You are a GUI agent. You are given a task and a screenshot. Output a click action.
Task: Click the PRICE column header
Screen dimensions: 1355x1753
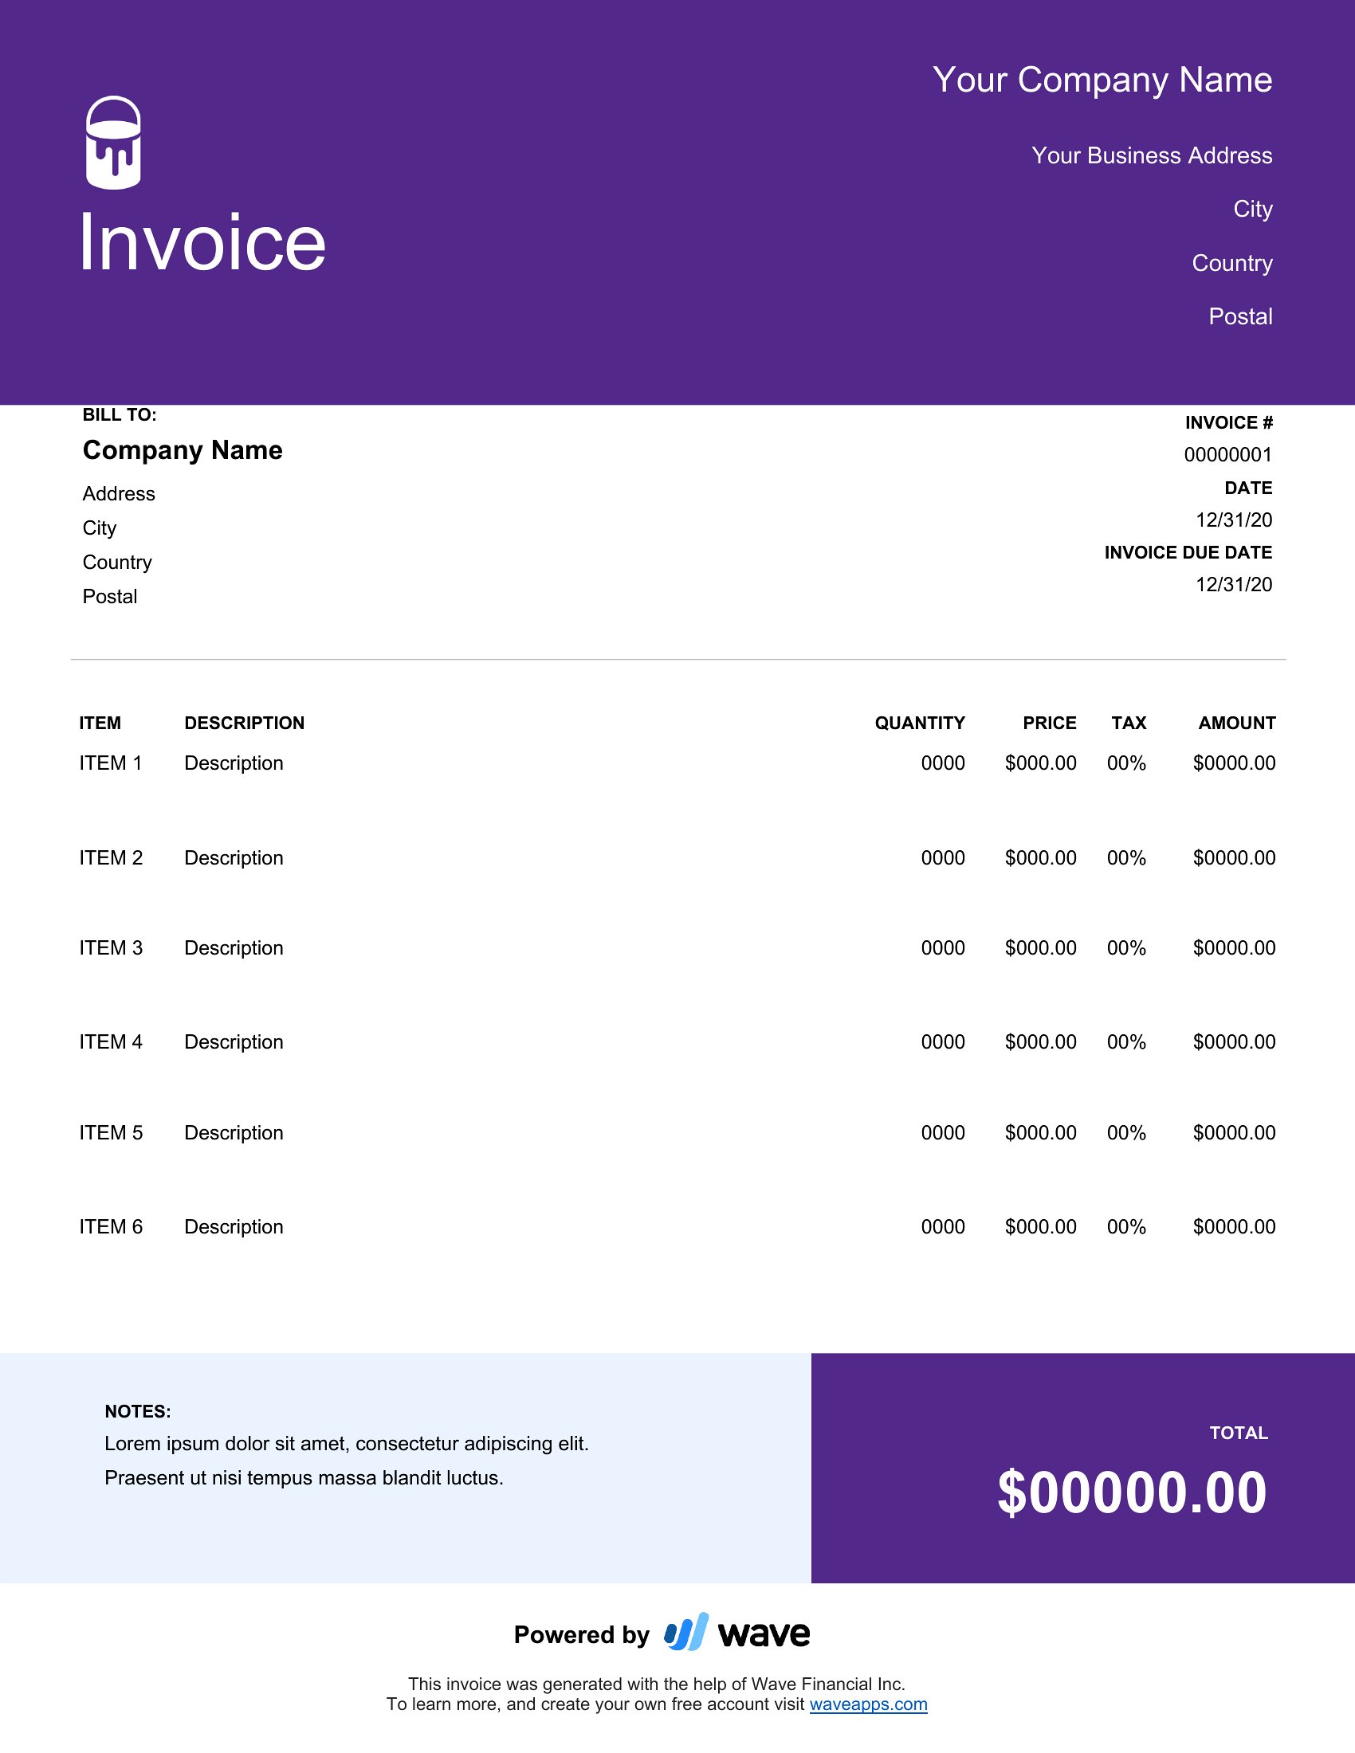coord(1049,724)
